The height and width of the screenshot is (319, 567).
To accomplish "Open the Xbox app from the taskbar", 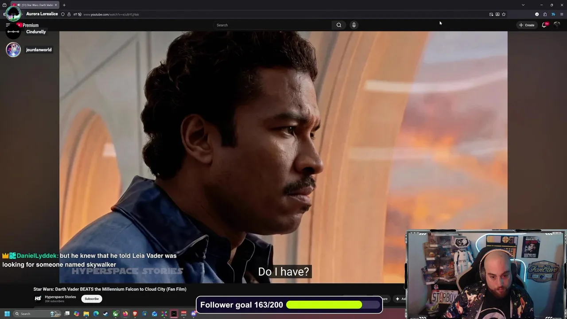I will point(116,314).
